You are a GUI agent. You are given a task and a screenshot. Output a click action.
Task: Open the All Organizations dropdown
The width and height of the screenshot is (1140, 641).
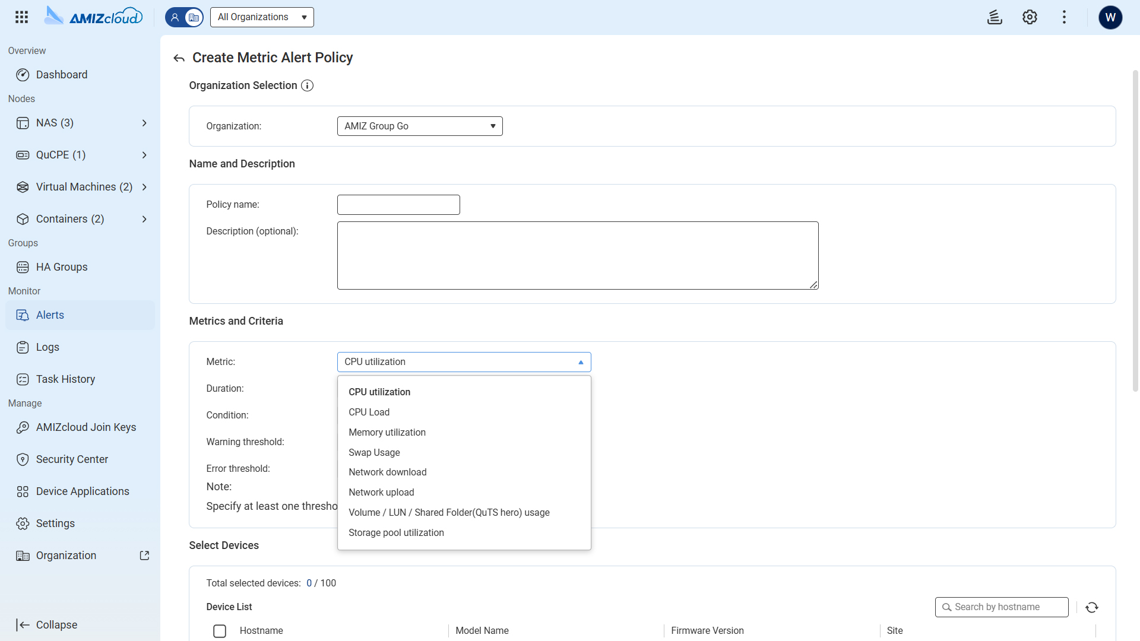coord(262,17)
